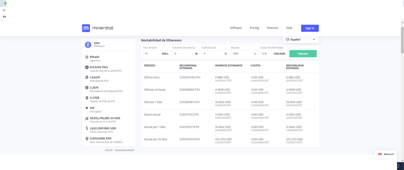Image resolution: width=404 pixels, height=170 pixels.
Task: Open the Features menu
Action: (x=272, y=28)
